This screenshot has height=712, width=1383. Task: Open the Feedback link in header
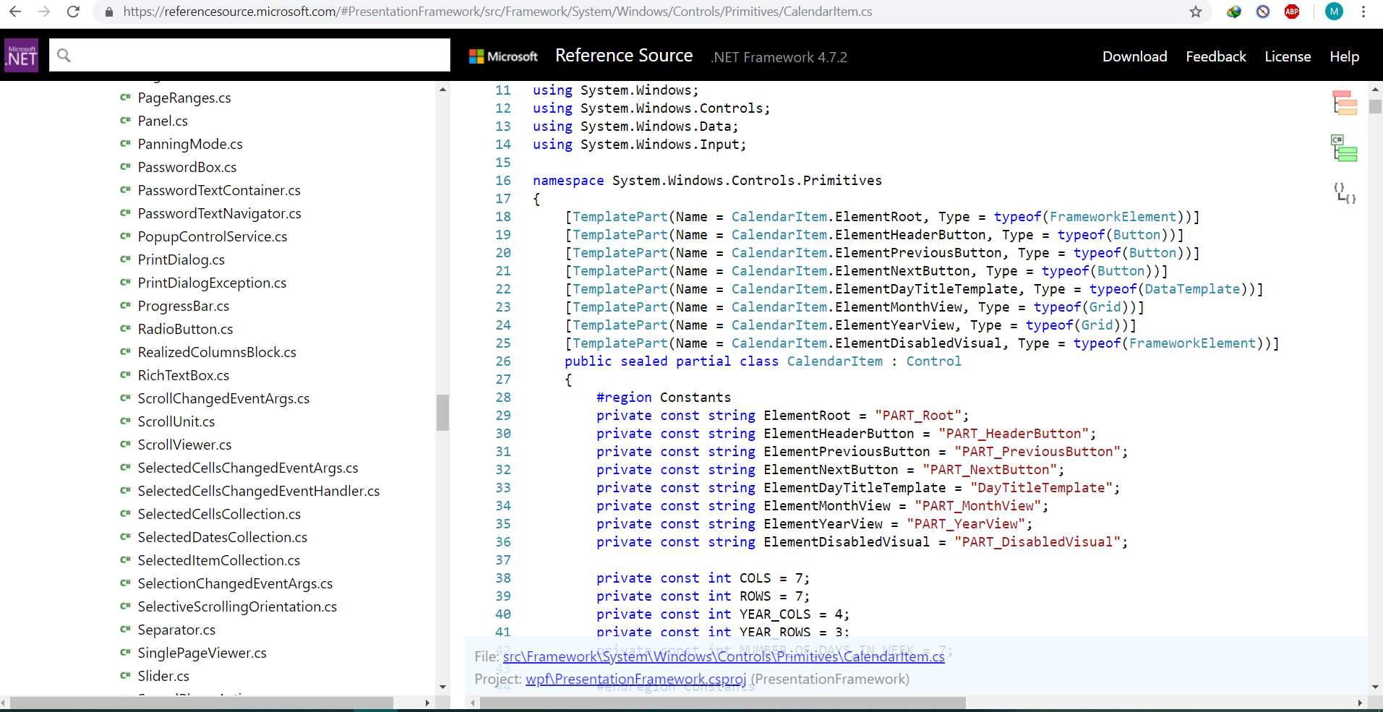pyautogui.click(x=1216, y=56)
